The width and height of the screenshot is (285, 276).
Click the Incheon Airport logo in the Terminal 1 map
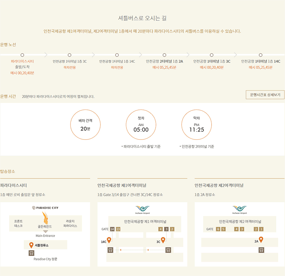(x=142, y=210)
